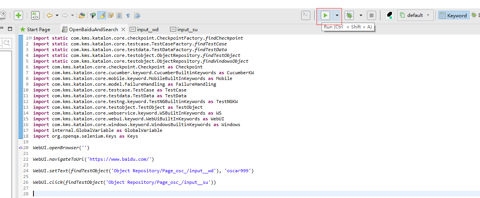The height and width of the screenshot is (198, 480).
Task: Click the open-type folder icon in the toolbar
Action: pyautogui.click(x=82, y=15)
